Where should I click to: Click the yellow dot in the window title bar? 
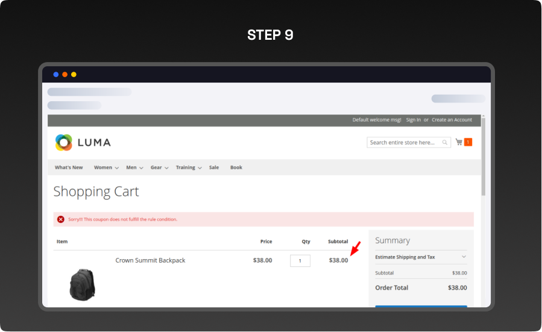click(x=74, y=75)
